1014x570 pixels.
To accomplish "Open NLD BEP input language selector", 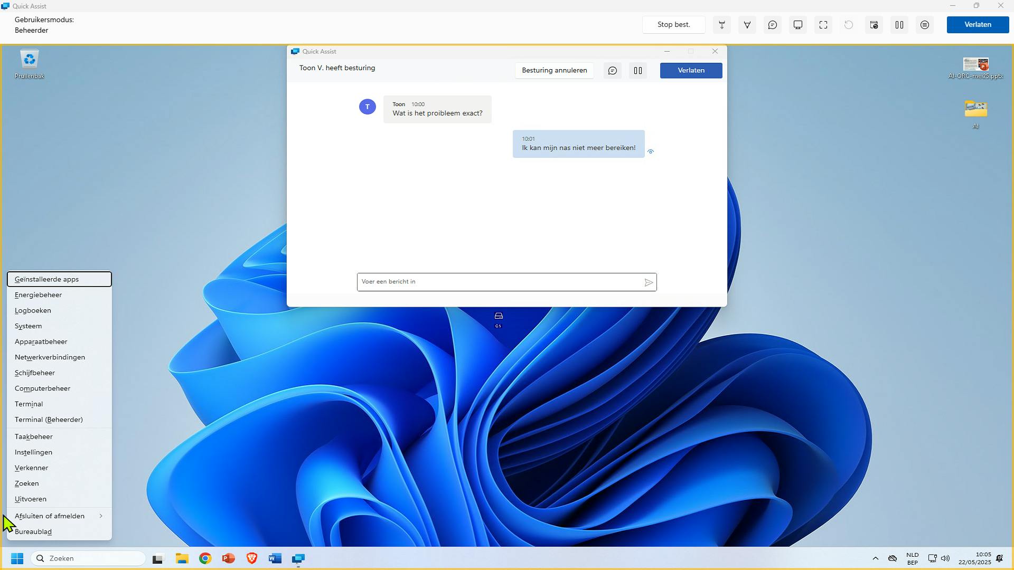I will pyautogui.click(x=912, y=558).
